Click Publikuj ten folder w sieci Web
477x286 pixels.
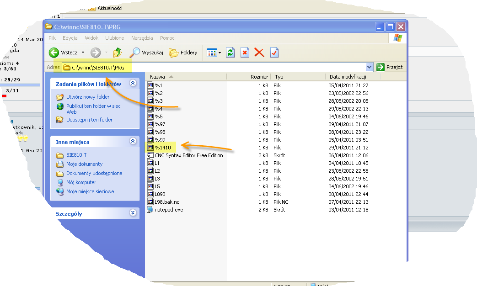[94, 109]
